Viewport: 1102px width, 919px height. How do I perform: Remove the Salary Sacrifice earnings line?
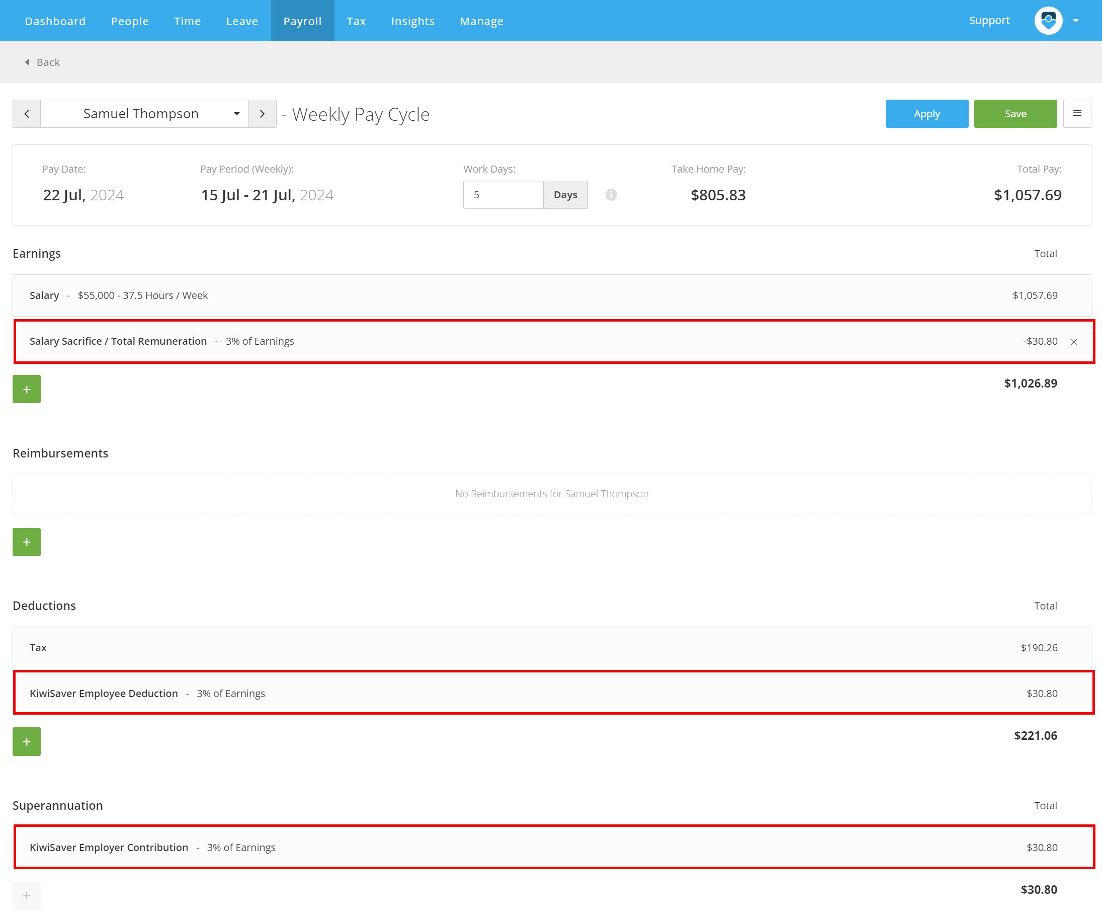coord(1074,342)
